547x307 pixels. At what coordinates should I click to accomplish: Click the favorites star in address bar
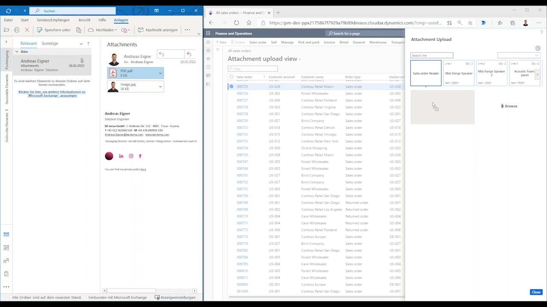coord(470,23)
